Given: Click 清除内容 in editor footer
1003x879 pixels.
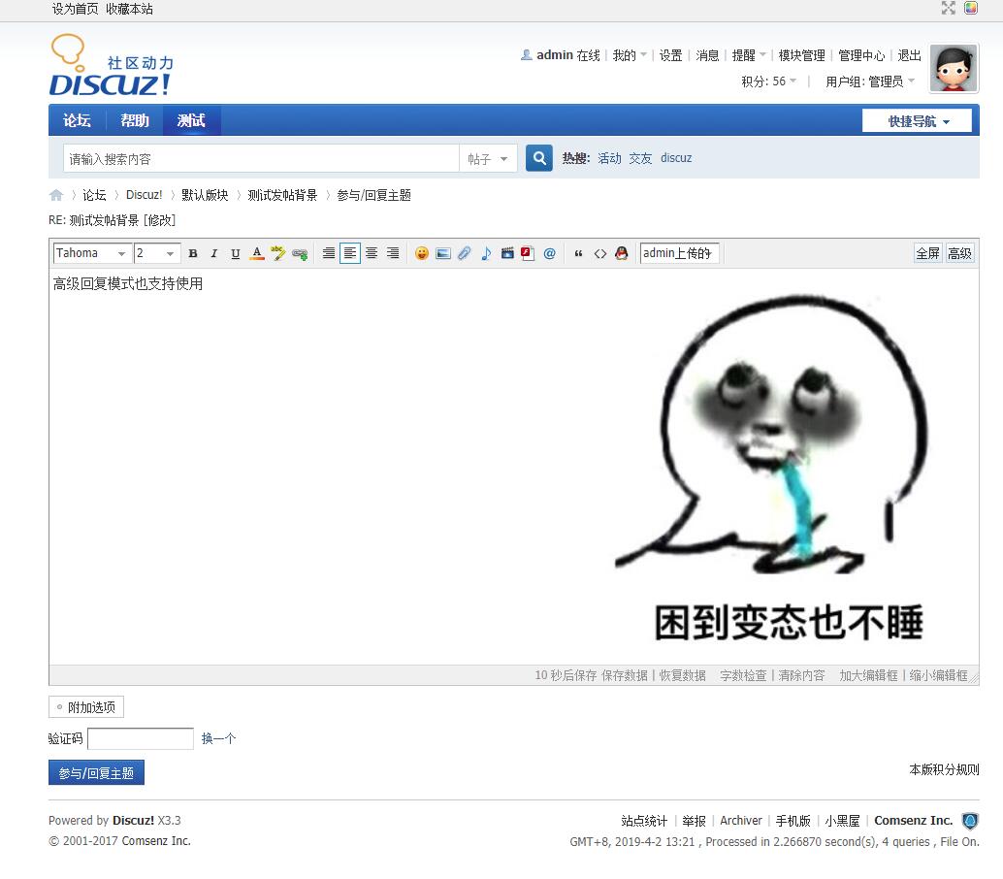Looking at the screenshot, I should click(x=801, y=675).
